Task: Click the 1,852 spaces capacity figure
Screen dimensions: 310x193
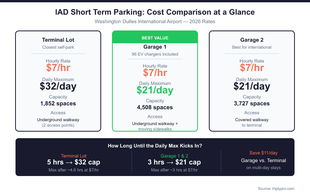Action: pyautogui.click(x=58, y=103)
